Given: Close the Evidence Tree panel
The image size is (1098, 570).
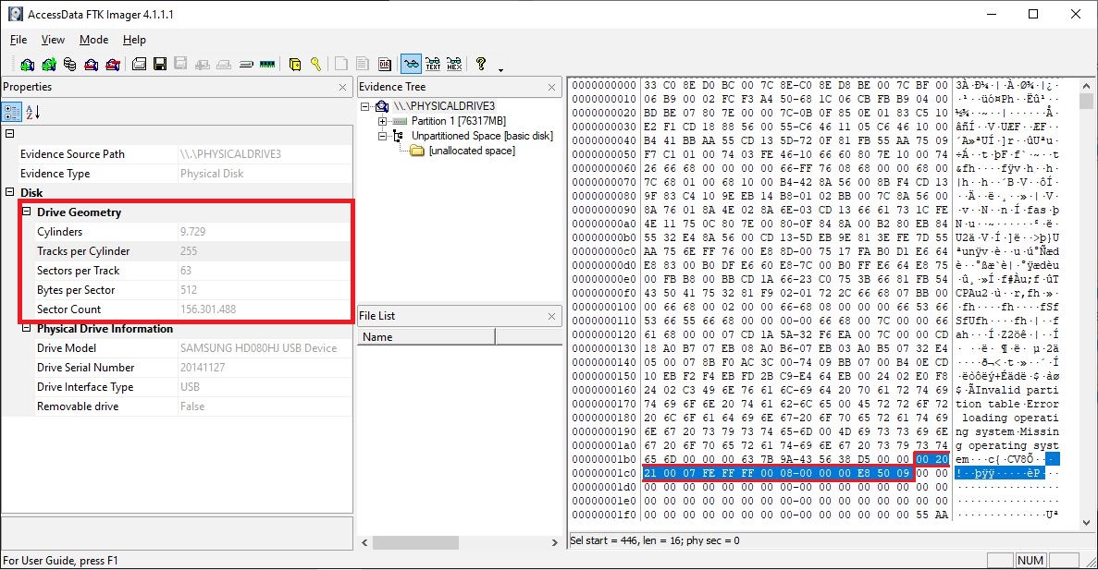Looking at the screenshot, I should pyautogui.click(x=552, y=88).
